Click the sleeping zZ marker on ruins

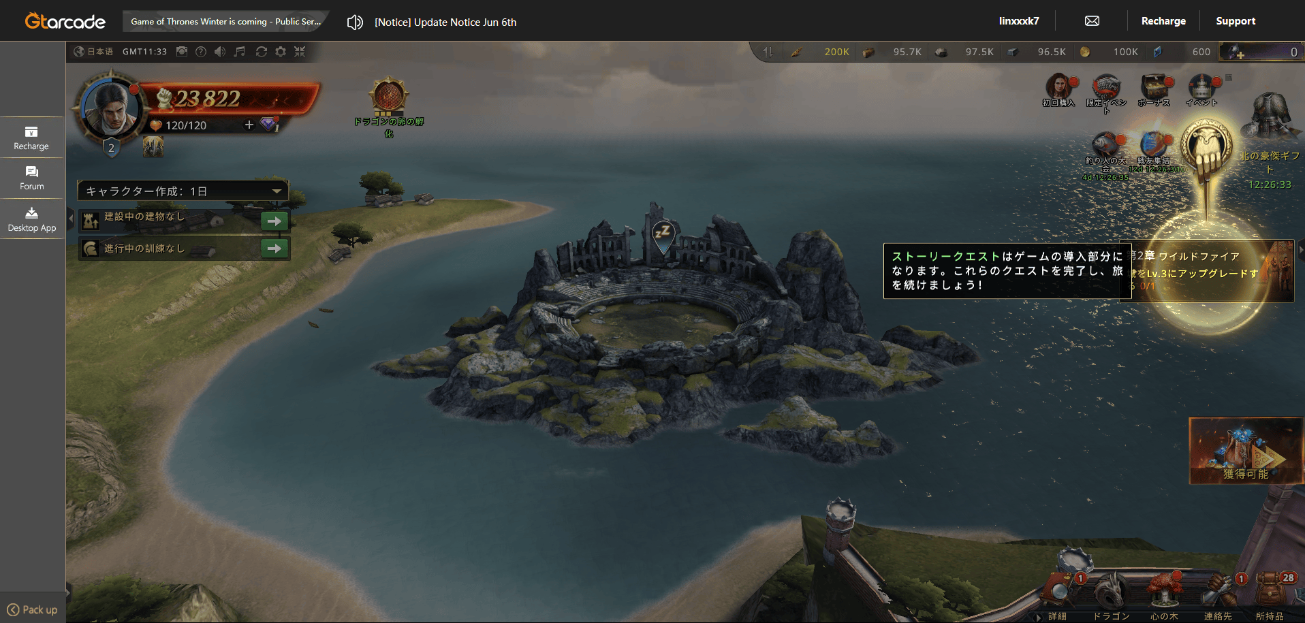click(663, 236)
